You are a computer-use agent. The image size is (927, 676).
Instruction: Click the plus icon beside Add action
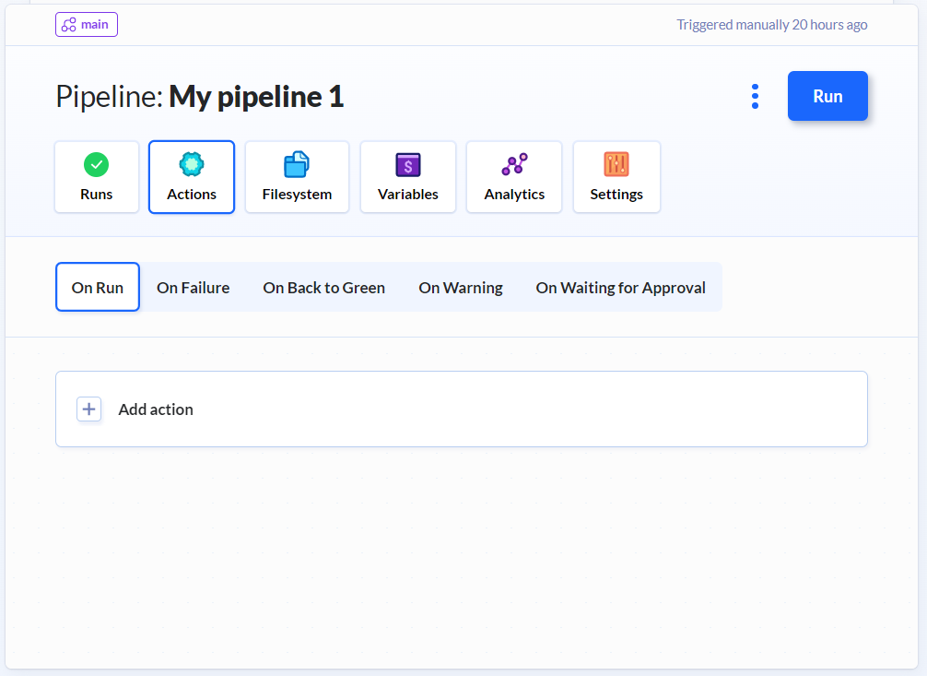pos(88,409)
